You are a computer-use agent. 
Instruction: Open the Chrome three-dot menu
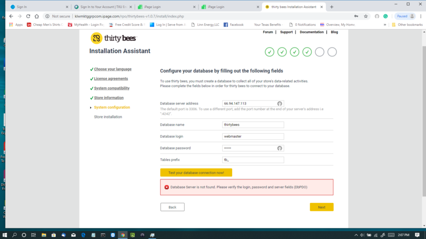click(x=420, y=16)
